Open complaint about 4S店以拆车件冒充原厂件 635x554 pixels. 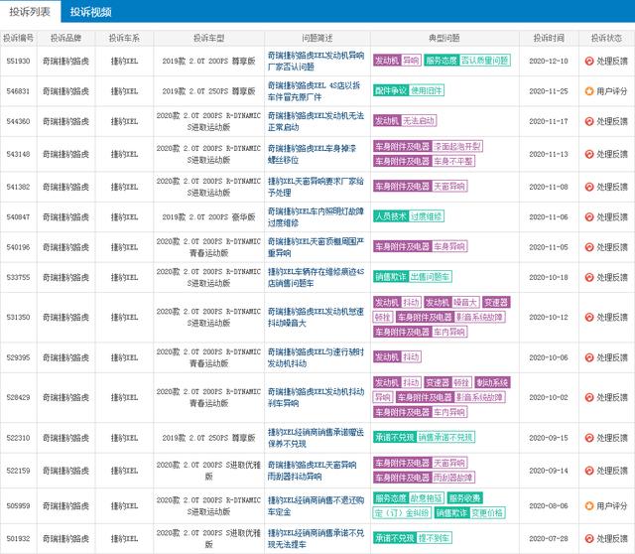pos(314,91)
